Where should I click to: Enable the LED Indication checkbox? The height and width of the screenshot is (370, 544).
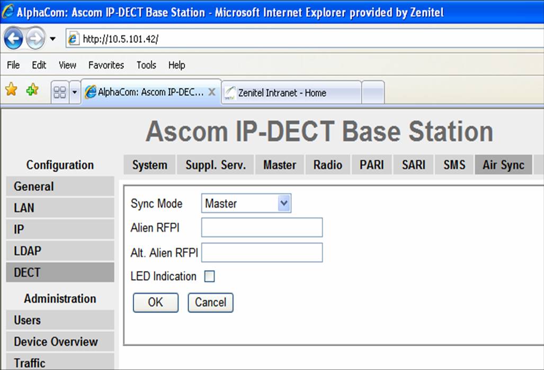209,276
